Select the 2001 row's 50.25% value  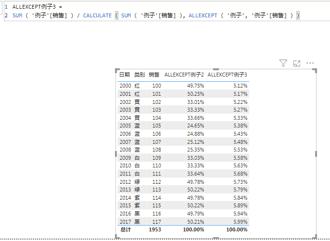(x=195, y=94)
